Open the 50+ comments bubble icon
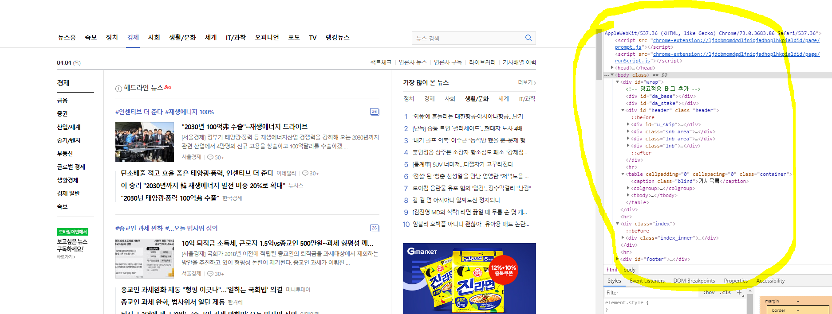Image resolution: width=832 pixels, height=314 pixels. click(x=210, y=157)
